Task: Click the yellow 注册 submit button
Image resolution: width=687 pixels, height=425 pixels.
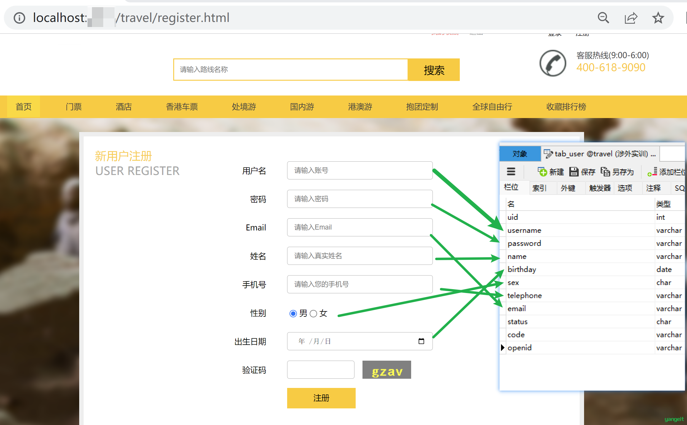Action: point(321,398)
